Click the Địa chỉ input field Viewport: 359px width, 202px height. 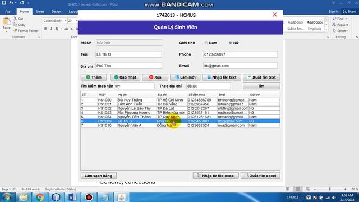[x=128, y=66]
